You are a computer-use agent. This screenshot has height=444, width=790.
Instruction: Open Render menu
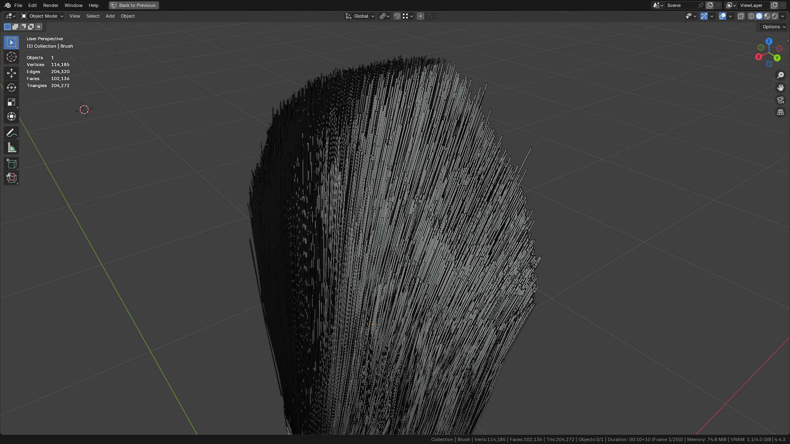tap(51, 5)
